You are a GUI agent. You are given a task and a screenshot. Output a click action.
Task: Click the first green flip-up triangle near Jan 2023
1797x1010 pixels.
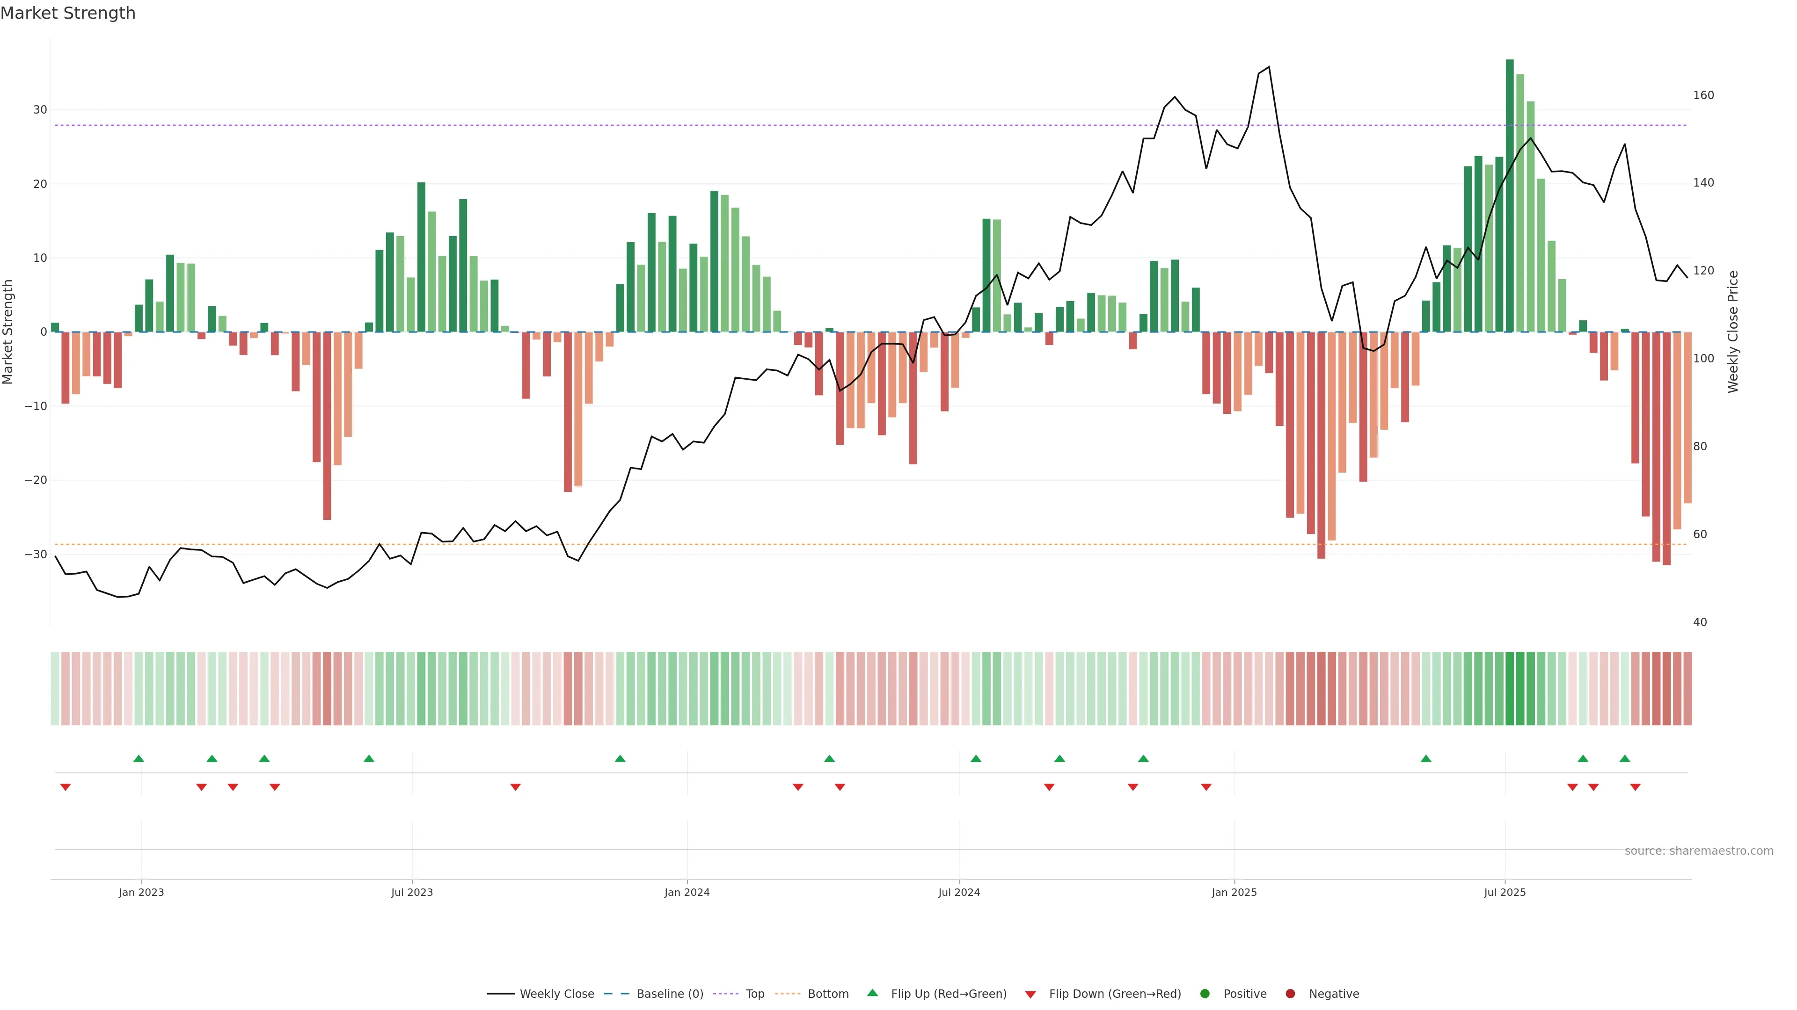tap(138, 758)
